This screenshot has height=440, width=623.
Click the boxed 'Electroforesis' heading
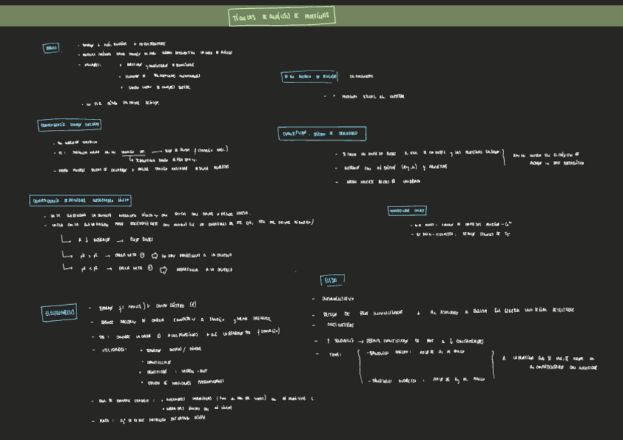point(59,313)
